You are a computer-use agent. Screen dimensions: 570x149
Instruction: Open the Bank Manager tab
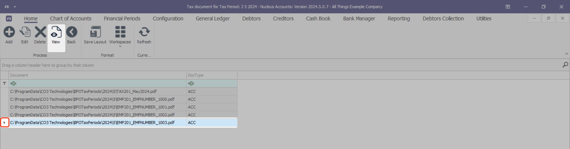pyautogui.click(x=359, y=18)
